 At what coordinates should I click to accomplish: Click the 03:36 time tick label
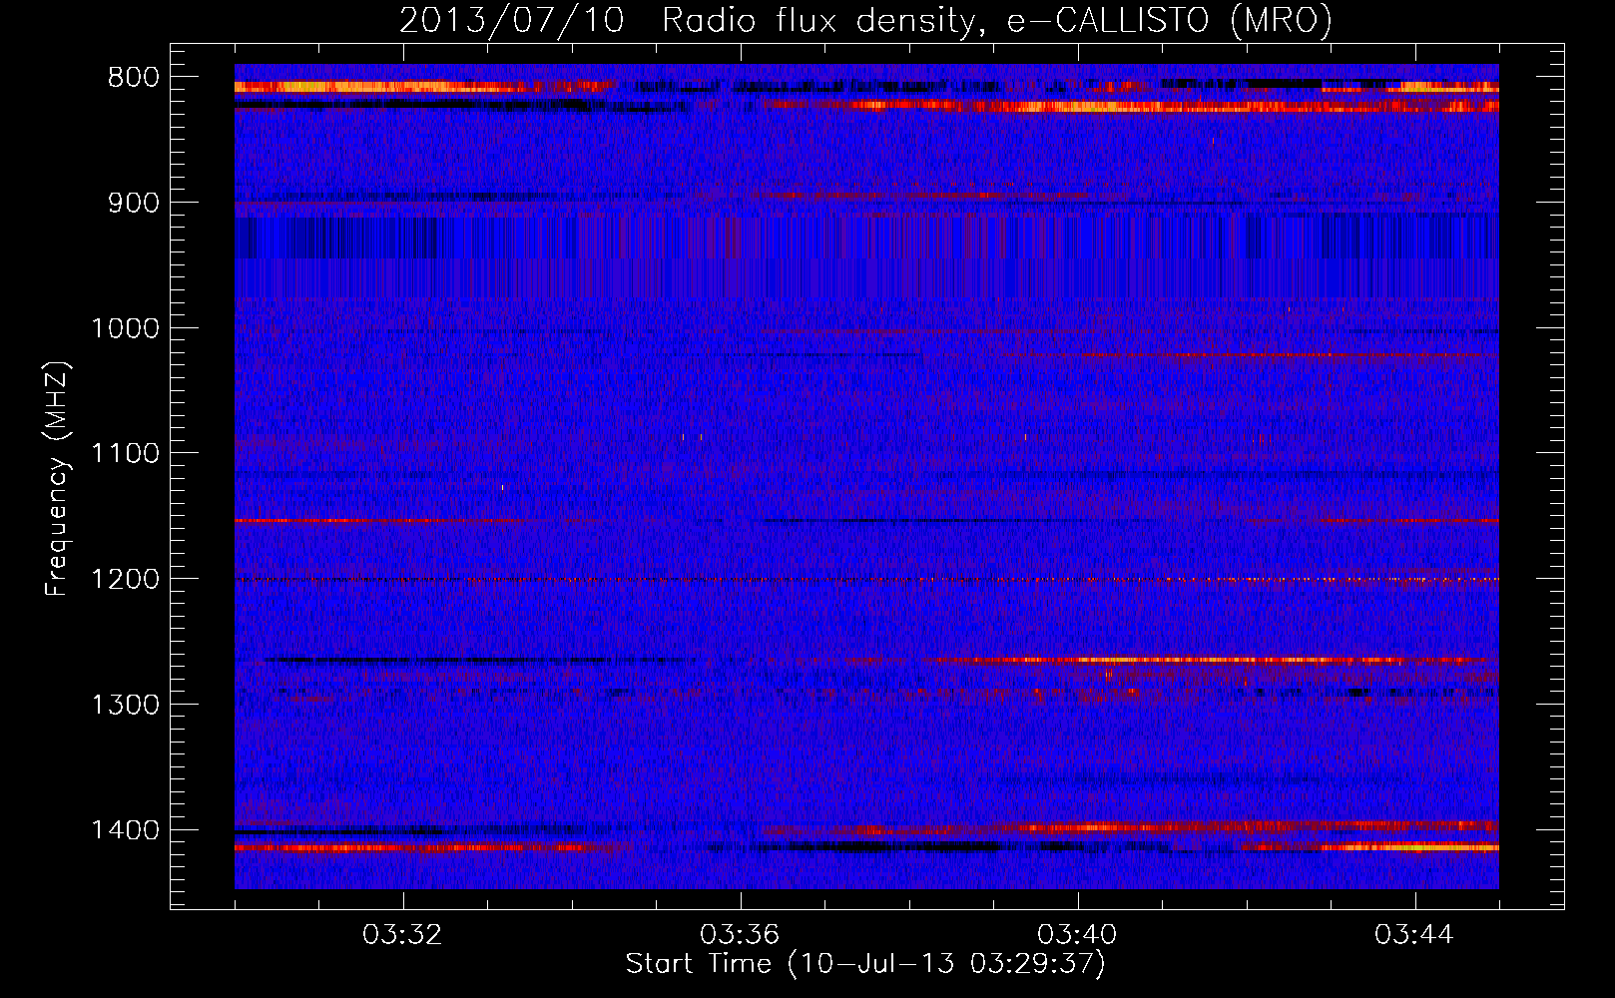click(740, 935)
